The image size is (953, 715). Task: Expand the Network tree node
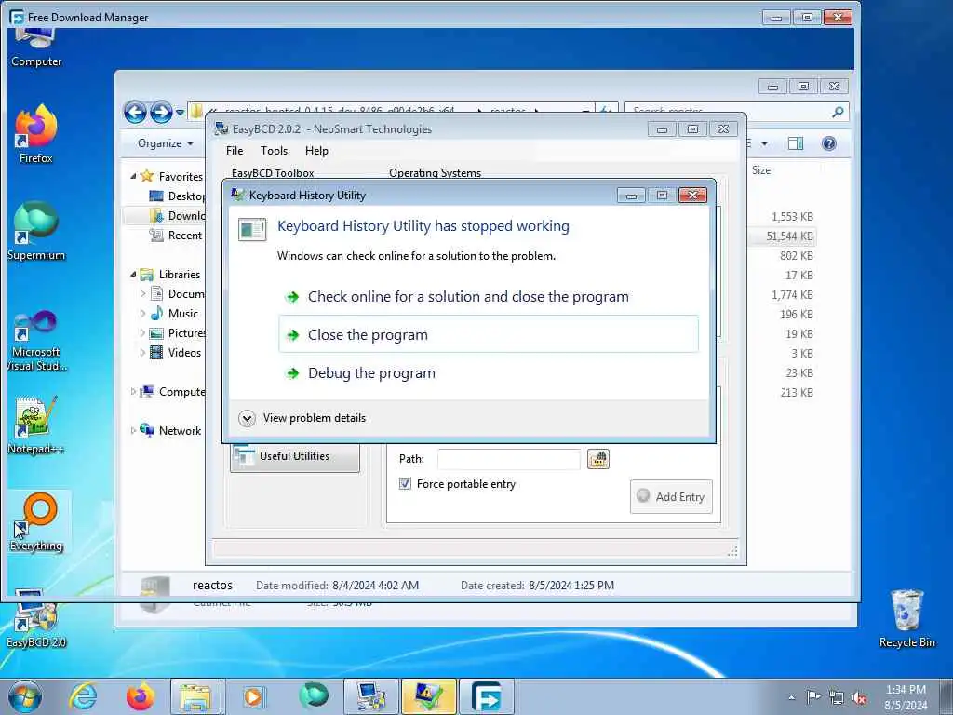point(133,430)
